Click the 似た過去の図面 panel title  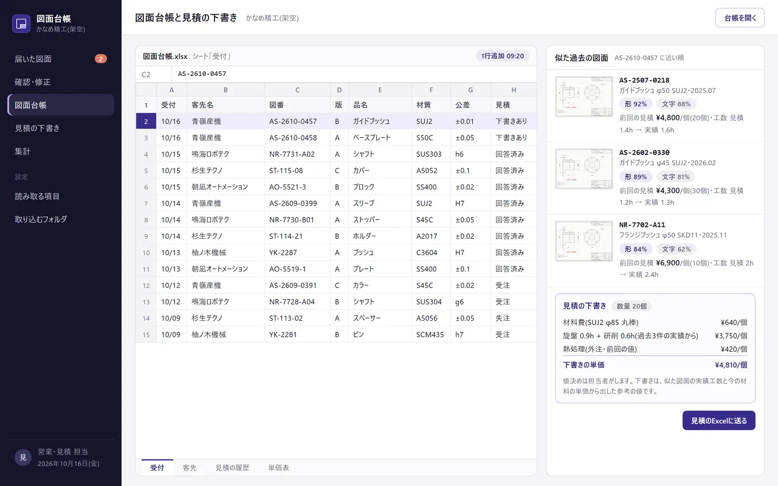[x=582, y=58]
